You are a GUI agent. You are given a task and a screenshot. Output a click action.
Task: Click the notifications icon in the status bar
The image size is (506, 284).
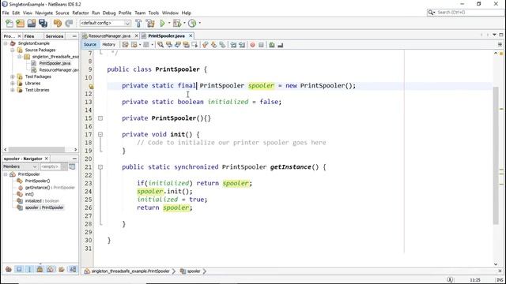point(451,280)
